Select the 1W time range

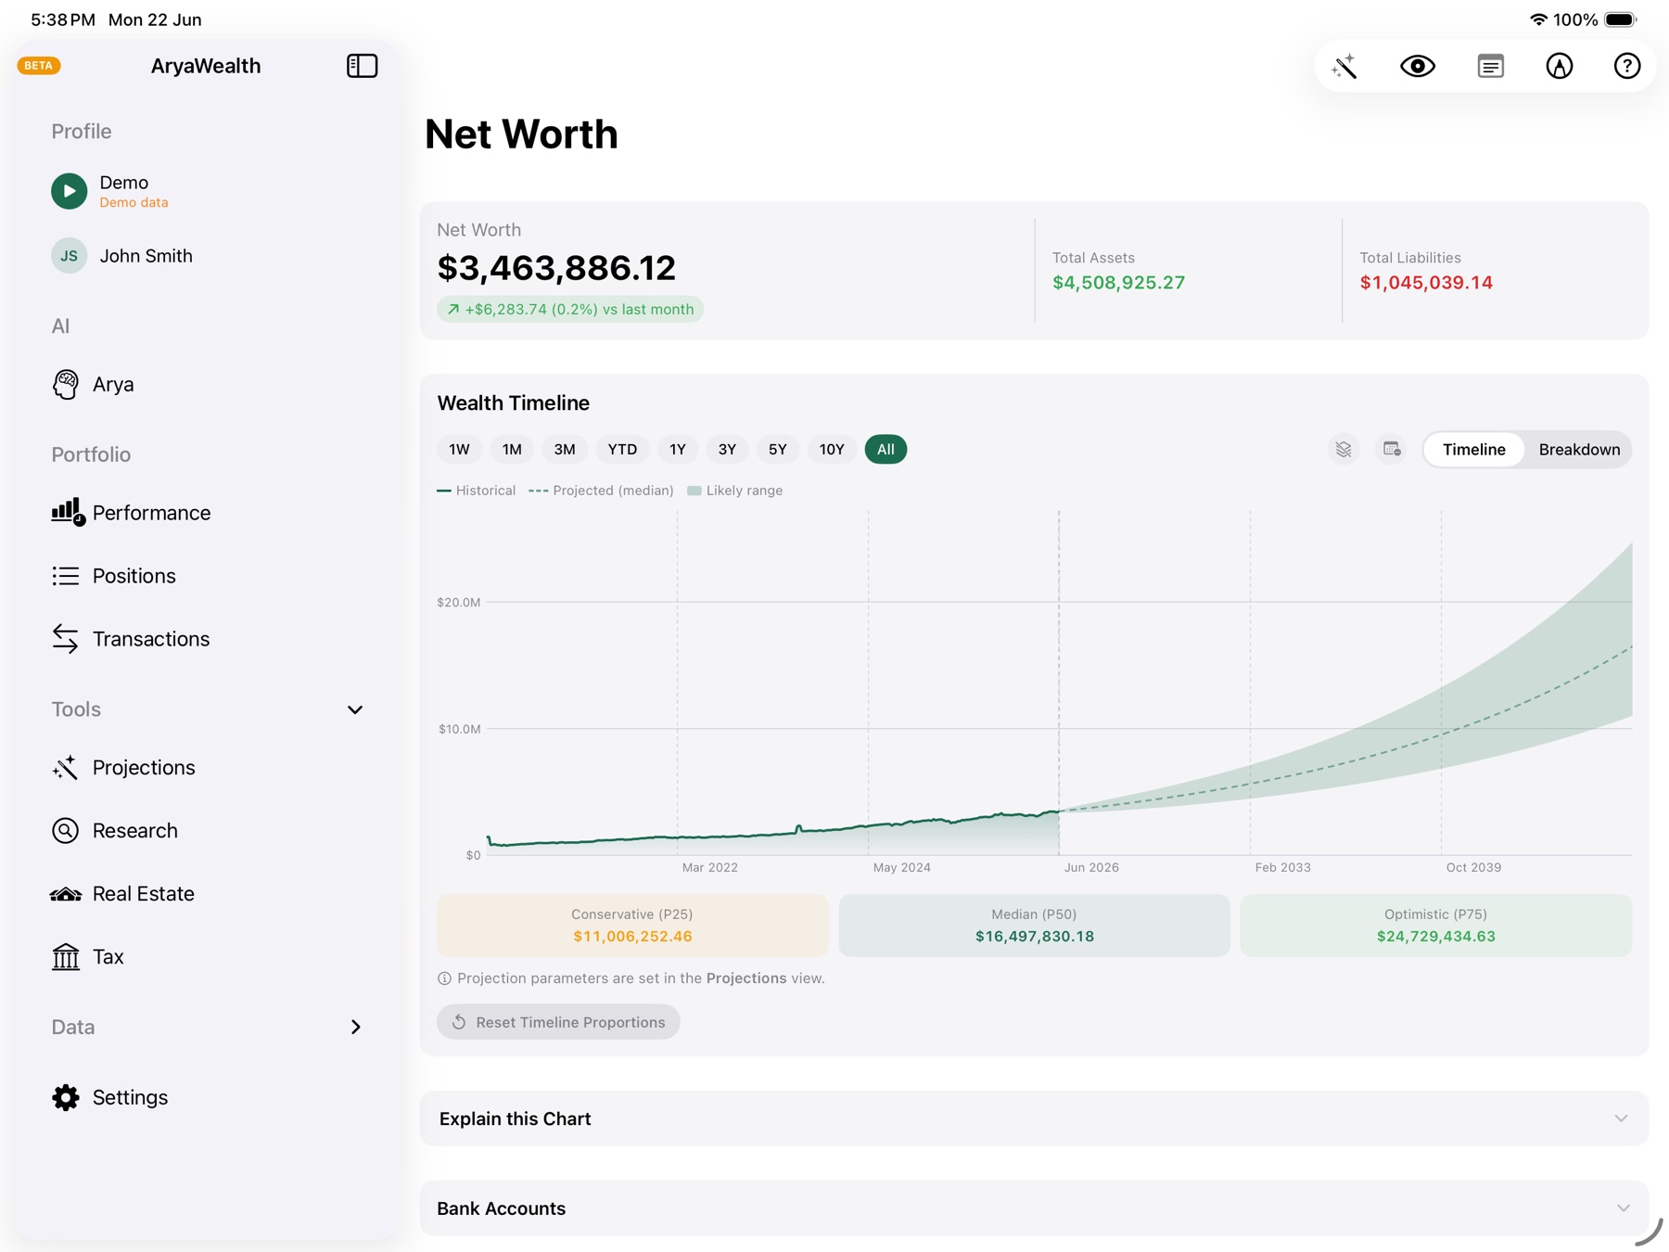click(x=459, y=449)
